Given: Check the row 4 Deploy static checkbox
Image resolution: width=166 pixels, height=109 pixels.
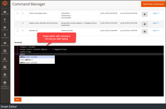Looking at the screenshot, I should tap(18, 23).
